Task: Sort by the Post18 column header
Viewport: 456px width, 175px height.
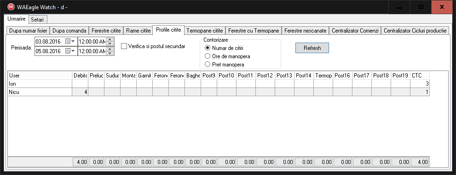Action: pos(381,76)
